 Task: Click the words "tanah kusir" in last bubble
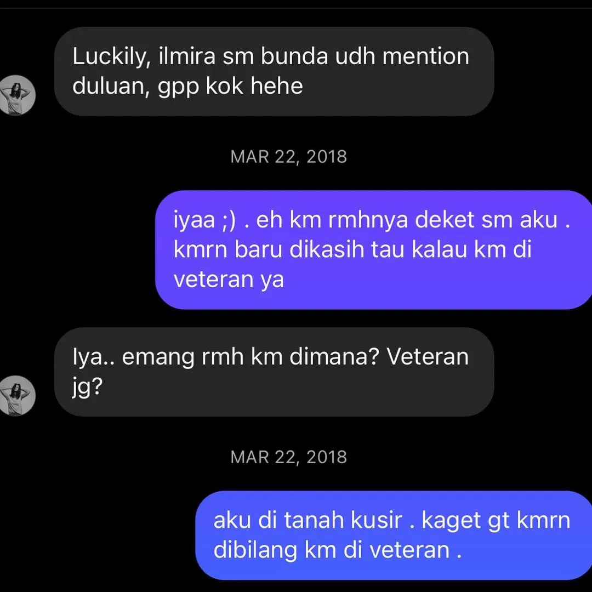click(343, 520)
